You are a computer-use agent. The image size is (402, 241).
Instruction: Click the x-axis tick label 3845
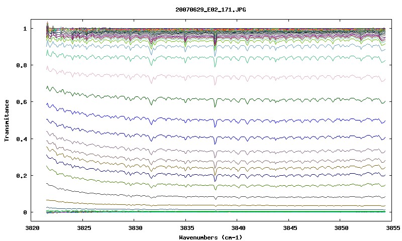click(x=290, y=228)
